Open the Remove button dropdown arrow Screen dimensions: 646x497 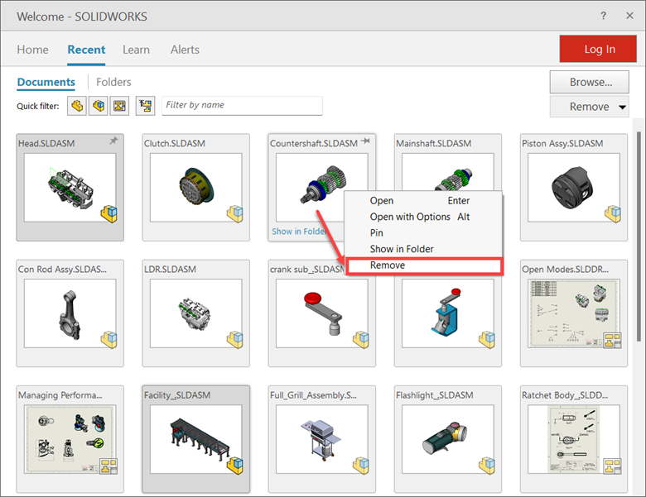tap(622, 108)
